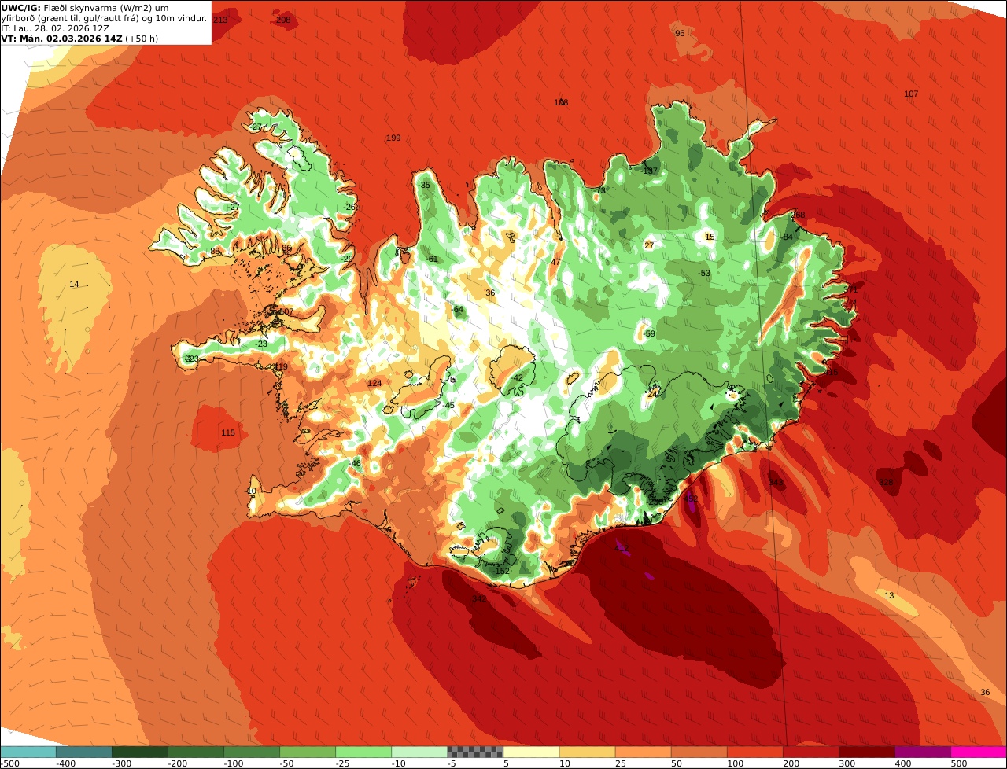Click the value 14 in the yellow ocean patch

(x=74, y=284)
